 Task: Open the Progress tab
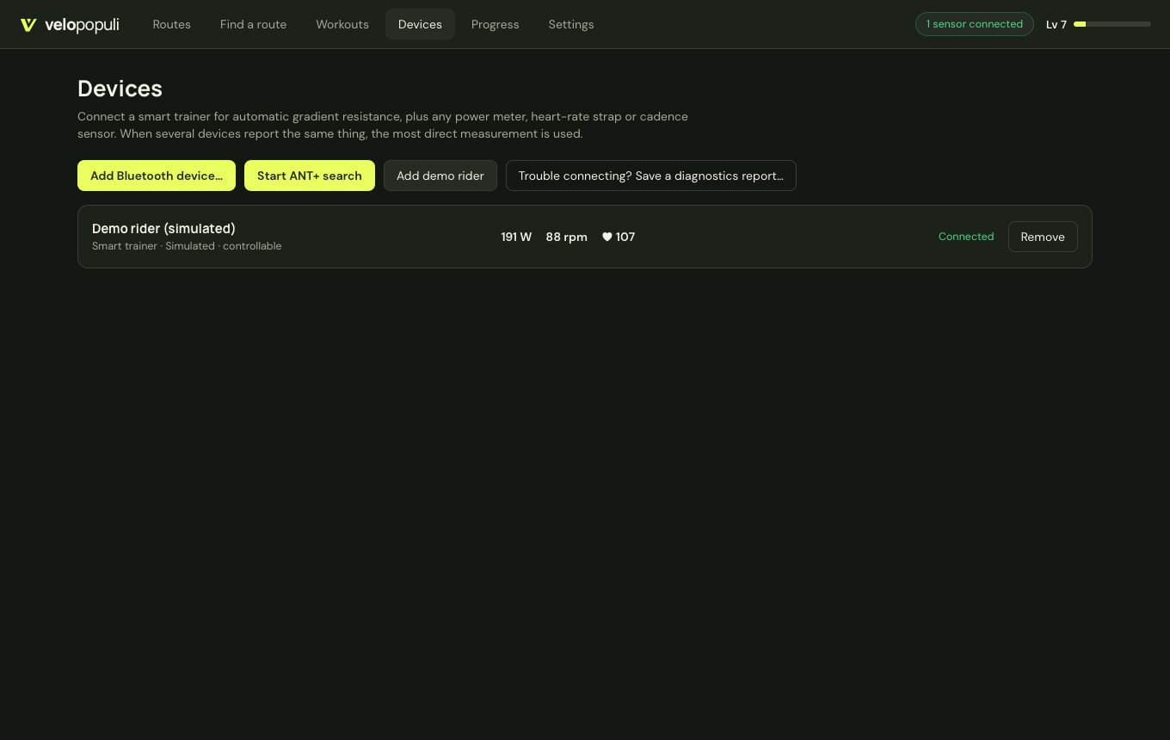point(496,24)
